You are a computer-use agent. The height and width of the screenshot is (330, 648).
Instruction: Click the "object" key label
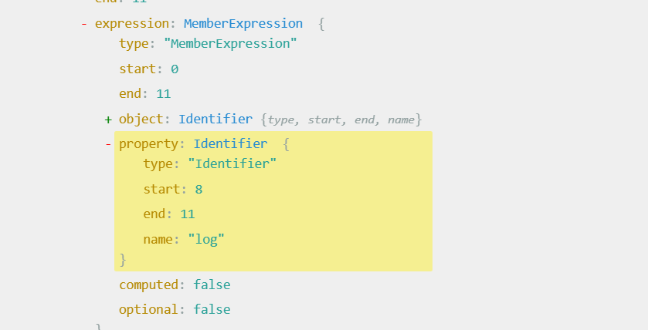pos(141,120)
